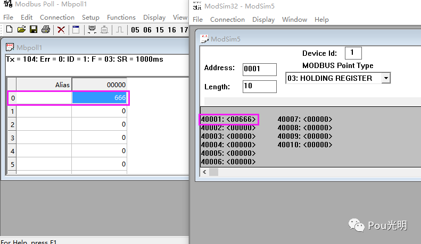The height and width of the screenshot is (244, 421).
Task: Click register 40005 entry
Action: click(x=228, y=154)
